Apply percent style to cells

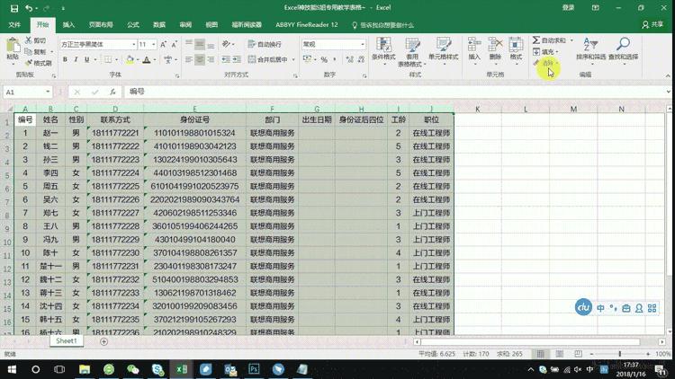click(x=324, y=60)
